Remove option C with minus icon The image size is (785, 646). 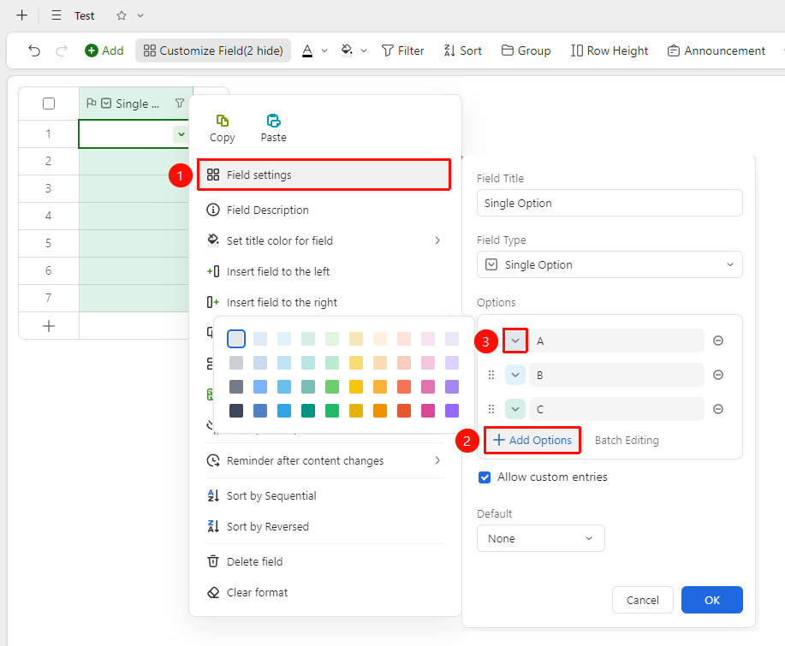pos(718,409)
